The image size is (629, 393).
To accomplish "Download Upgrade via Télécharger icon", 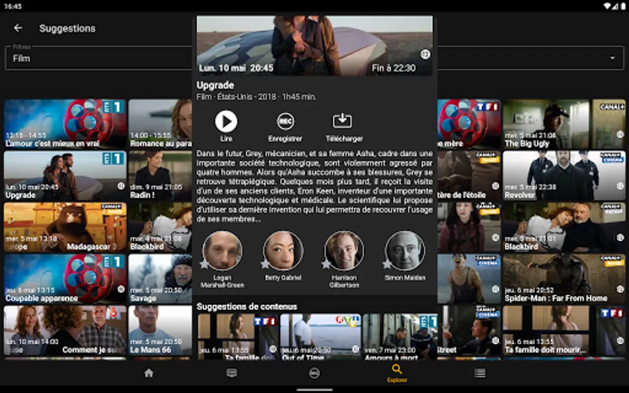I will coord(342,121).
